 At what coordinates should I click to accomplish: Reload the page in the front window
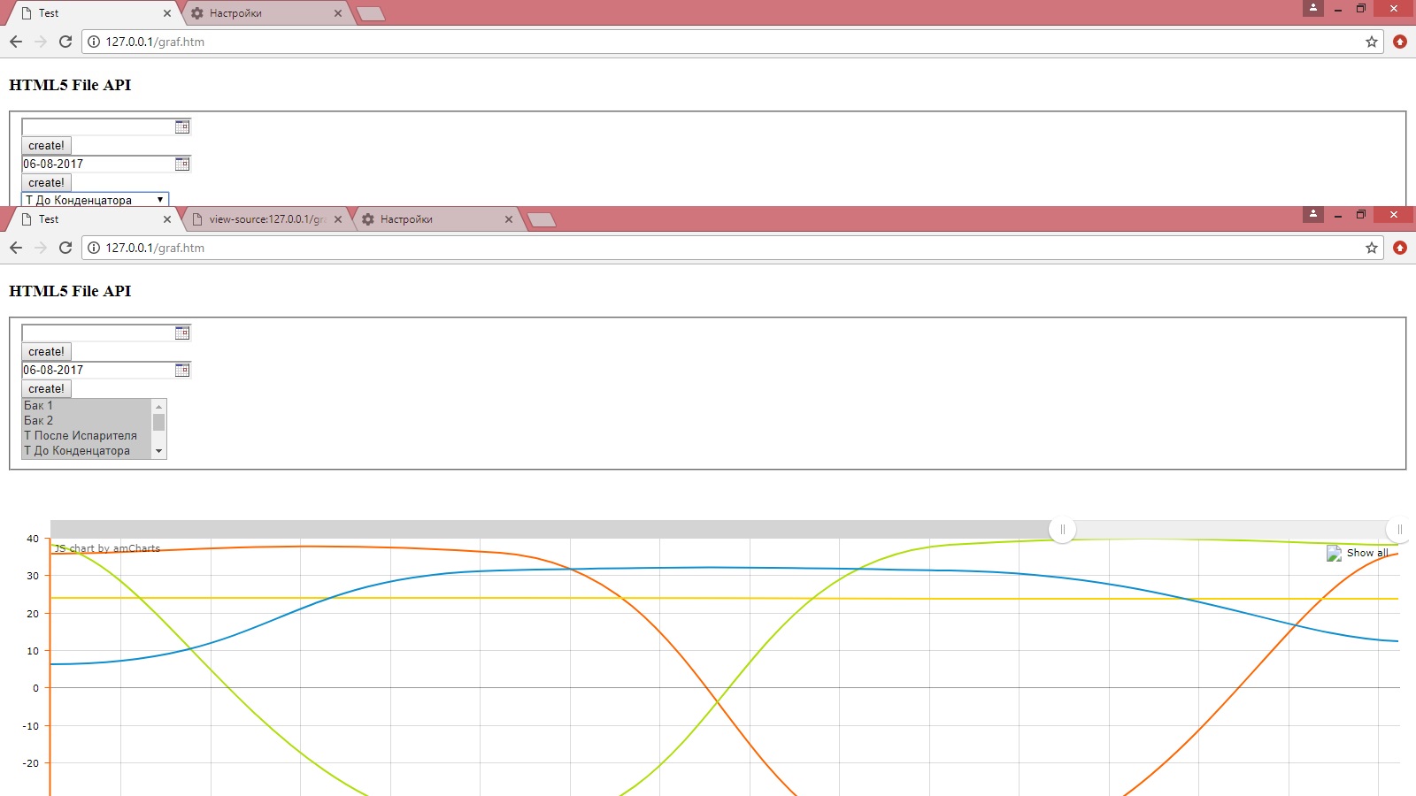coord(65,248)
